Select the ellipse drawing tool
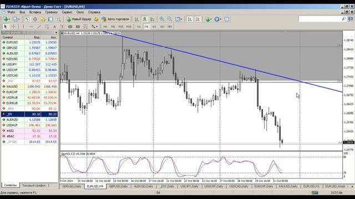This screenshot has height=199, width=355. click(70, 27)
